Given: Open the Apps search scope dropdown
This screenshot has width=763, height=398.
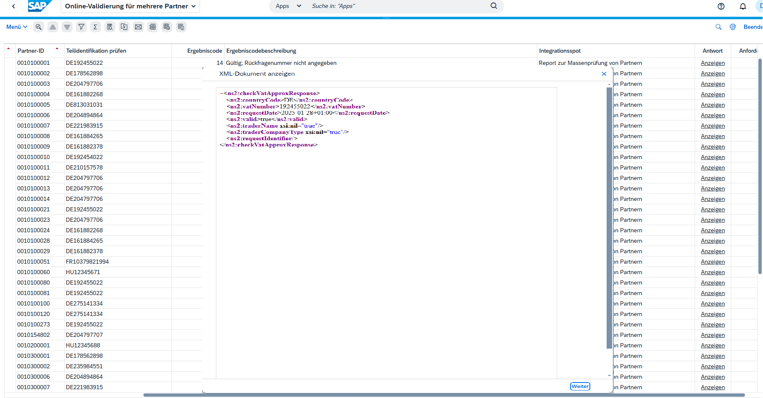Looking at the screenshot, I should (288, 6).
